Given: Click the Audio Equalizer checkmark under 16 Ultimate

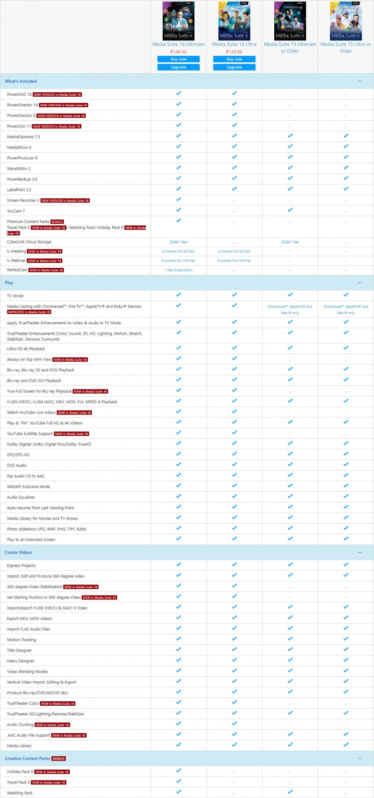Looking at the screenshot, I should click(x=179, y=496).
